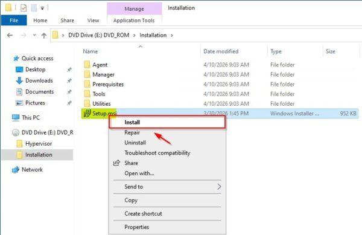Click the This PC monitor icon
The height and width of the screenshot is (235, 362).
pos(16,118)
